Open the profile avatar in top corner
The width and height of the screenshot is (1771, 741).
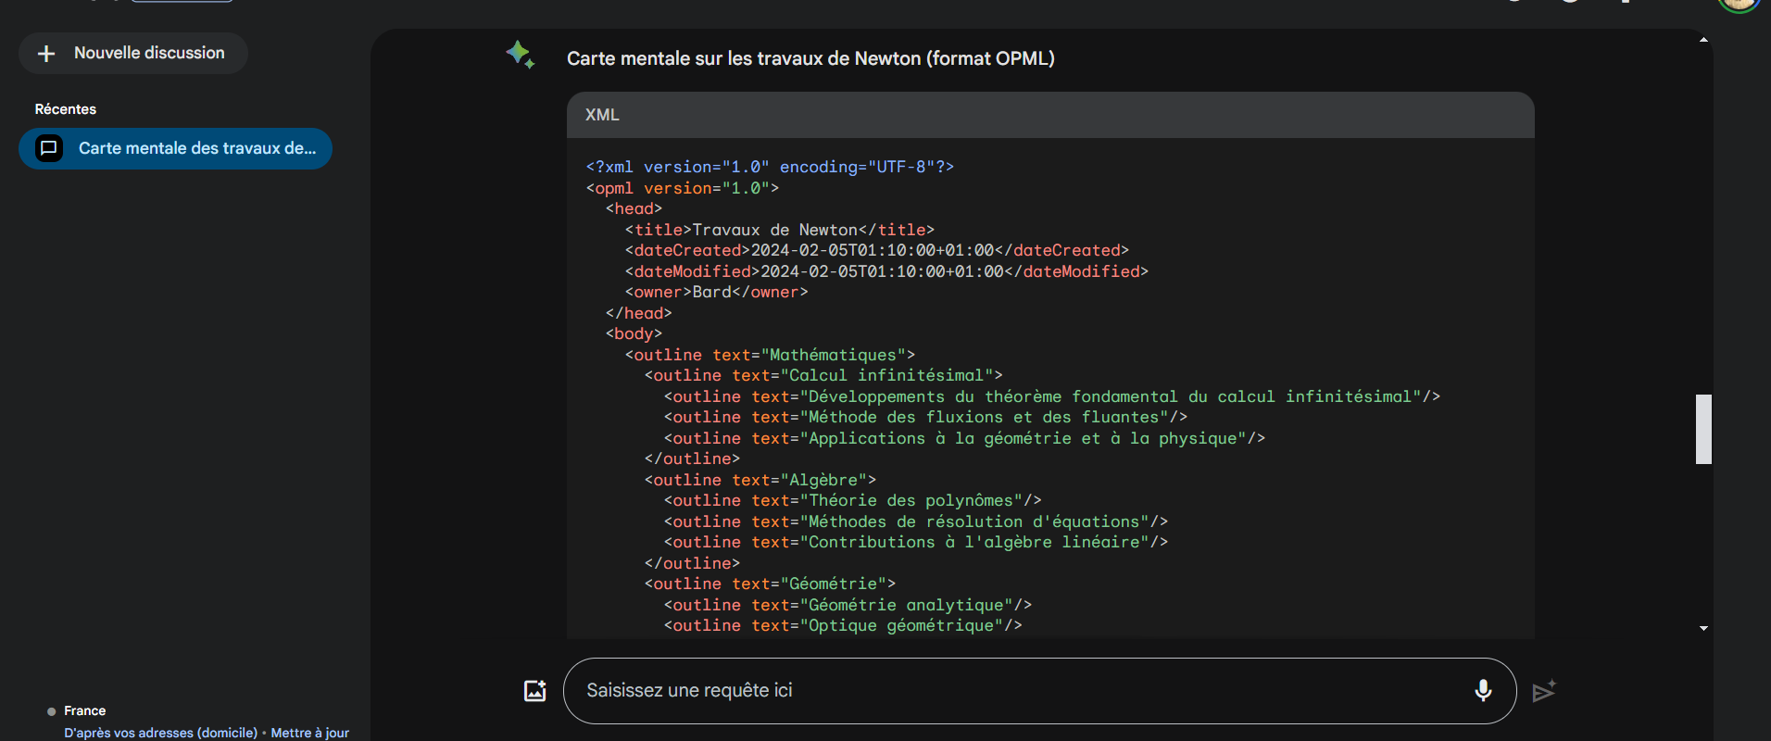click(x=1738, y=4)
